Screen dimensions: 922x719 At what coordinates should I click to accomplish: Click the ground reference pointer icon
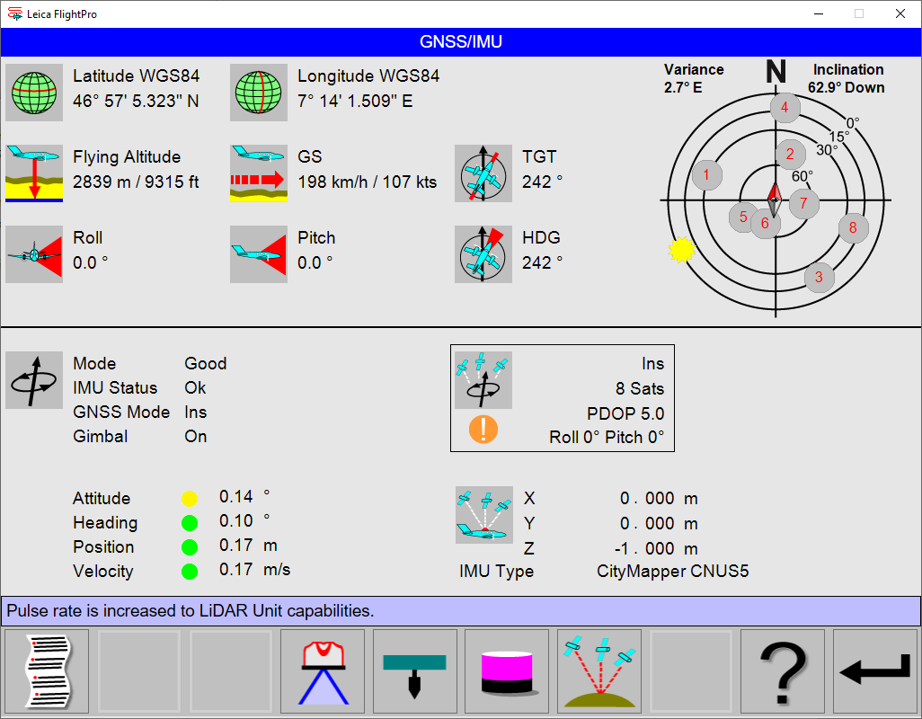414,670
